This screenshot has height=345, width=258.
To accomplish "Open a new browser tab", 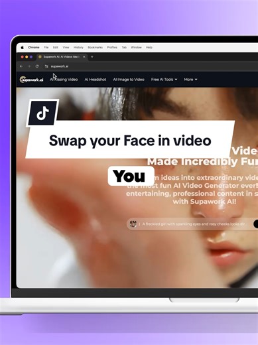I will click(x=92, y=57).
